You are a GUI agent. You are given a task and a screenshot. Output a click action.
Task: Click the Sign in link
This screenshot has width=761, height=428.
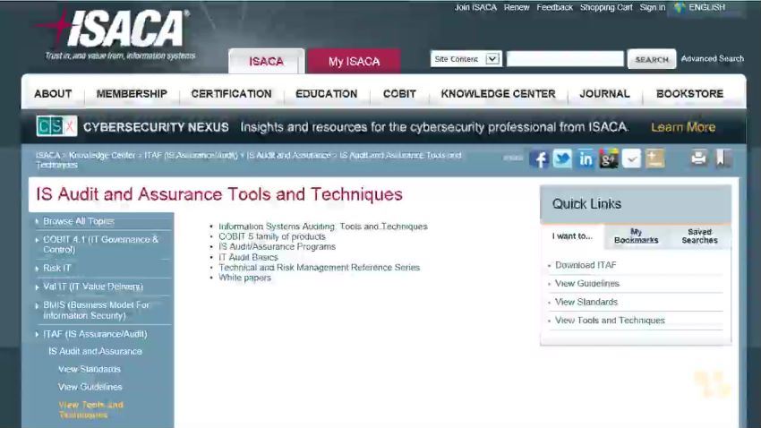pos(653,7)
